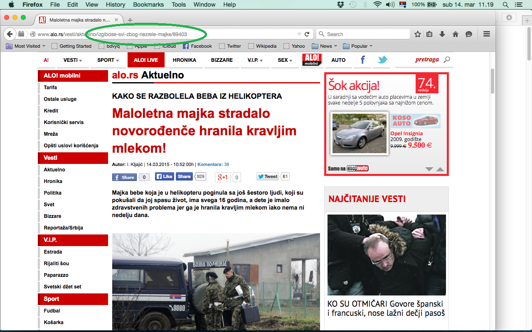Click the site's Facebook icon in navbar
532x332 pixels.
click(362, 60)
